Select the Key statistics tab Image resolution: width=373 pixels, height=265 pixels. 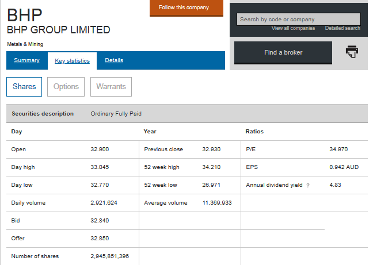tap(73, 61)
